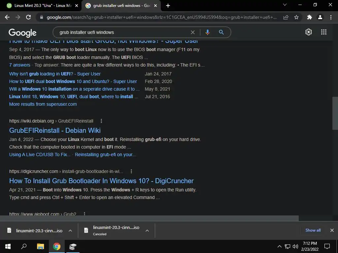This screenshot has width=338, height=253.
Task: Open options for the wiki.debian.org result
Action: coord(101,121)
